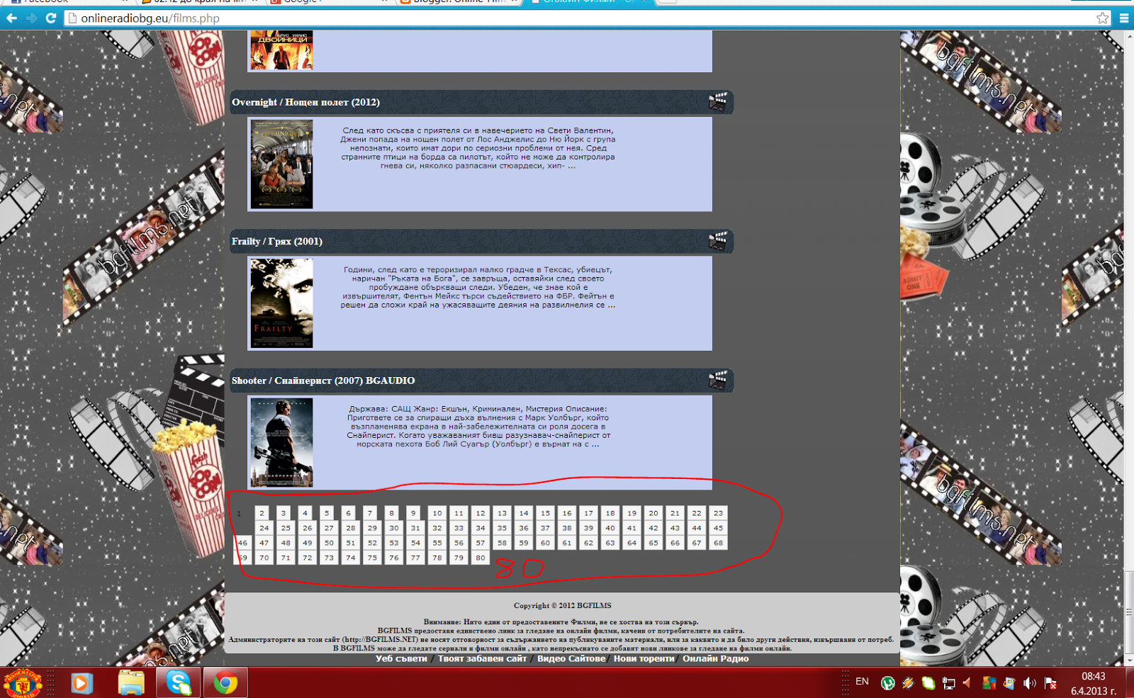This screenshot has width=1134, height=698.
Task: Open Skype from the taskbar
Action: [179, 683]
